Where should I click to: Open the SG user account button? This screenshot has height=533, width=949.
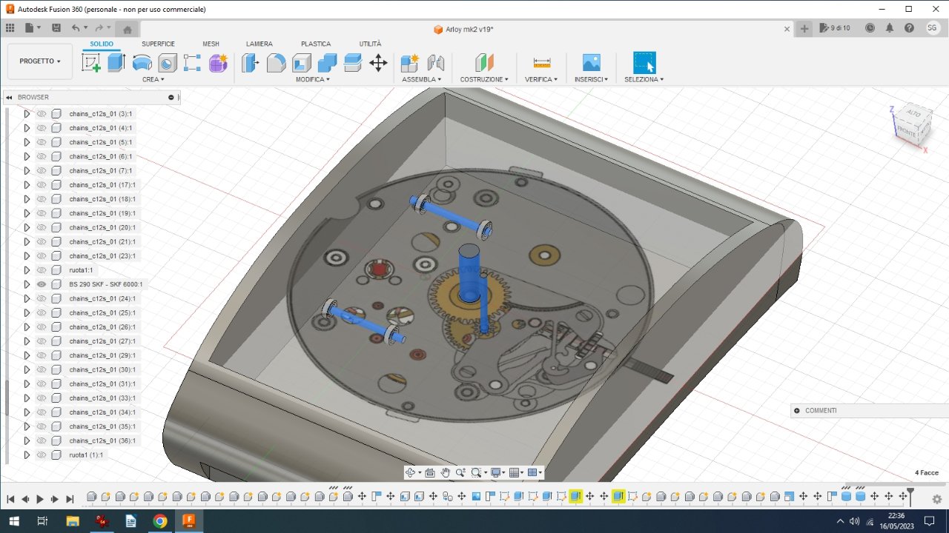[933, 28]
